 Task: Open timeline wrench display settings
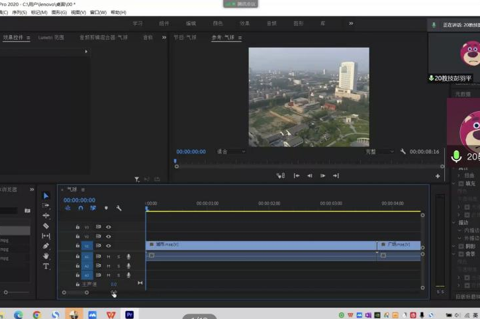pos(119,208)
